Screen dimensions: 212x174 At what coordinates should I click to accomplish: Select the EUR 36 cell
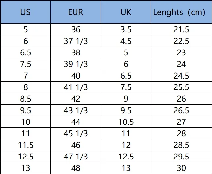click(76, 30)
